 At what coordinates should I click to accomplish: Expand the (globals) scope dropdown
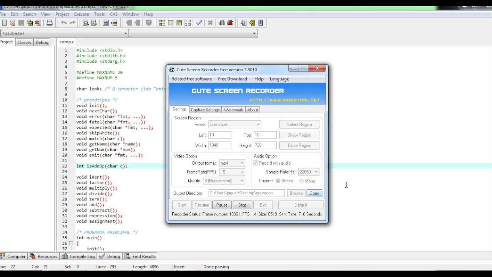pos(125,33)
